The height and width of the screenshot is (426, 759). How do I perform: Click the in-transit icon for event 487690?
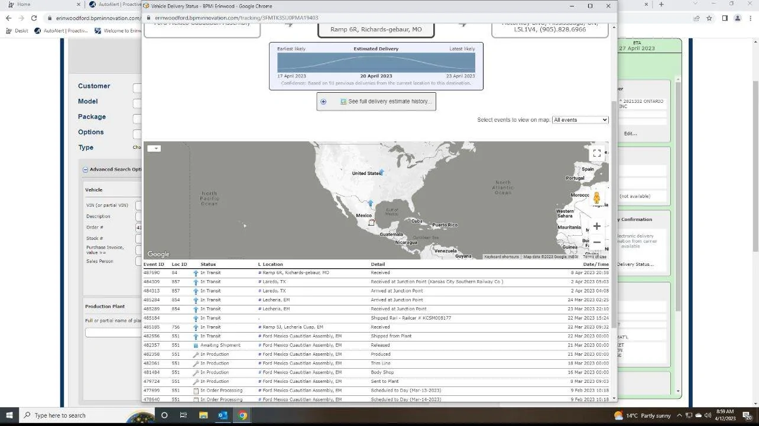(x=196, y=273)
